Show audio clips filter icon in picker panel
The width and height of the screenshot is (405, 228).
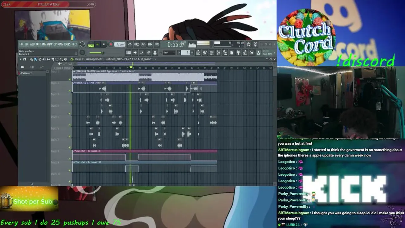tap(32, 67)
